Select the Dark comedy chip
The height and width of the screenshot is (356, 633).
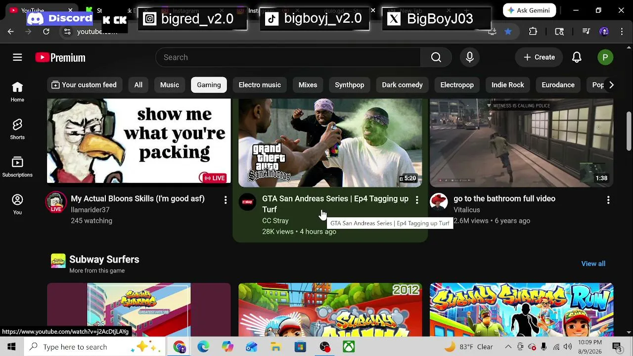pyautogui.click(x=402, y=85)
